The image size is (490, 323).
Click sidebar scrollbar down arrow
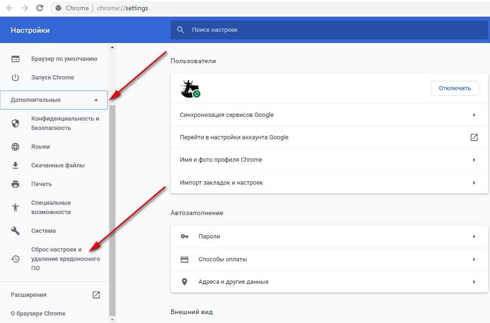pos(112,320)
